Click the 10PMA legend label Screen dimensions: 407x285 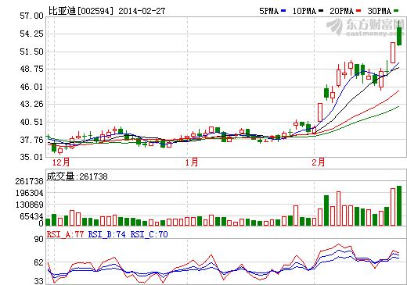coord(304,11)
